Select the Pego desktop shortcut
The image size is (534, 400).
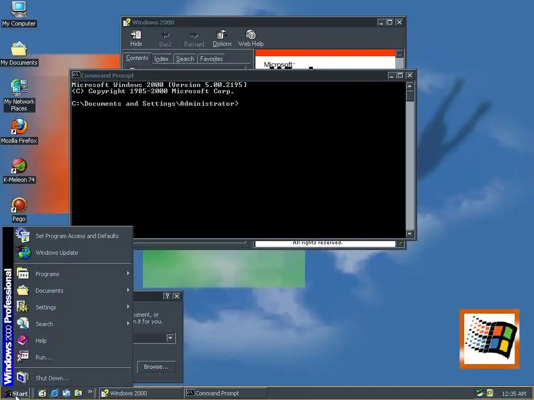19,210
